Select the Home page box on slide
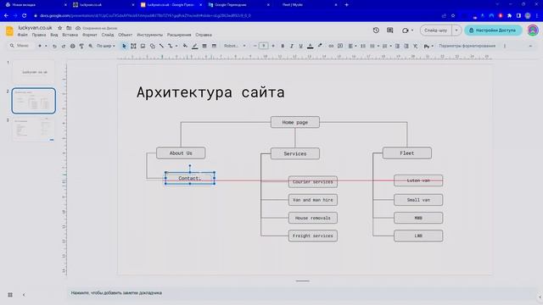 click(x=295, y=122)
